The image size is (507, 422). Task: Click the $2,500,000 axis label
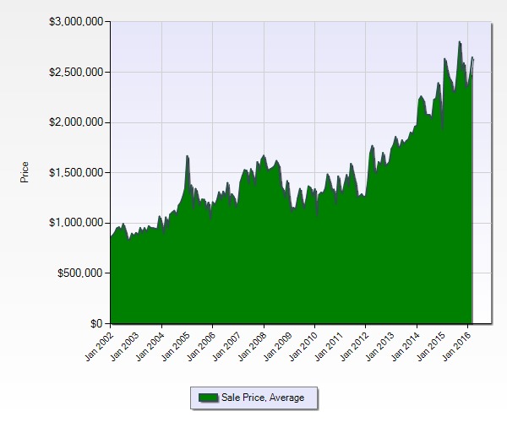[76, 72]
